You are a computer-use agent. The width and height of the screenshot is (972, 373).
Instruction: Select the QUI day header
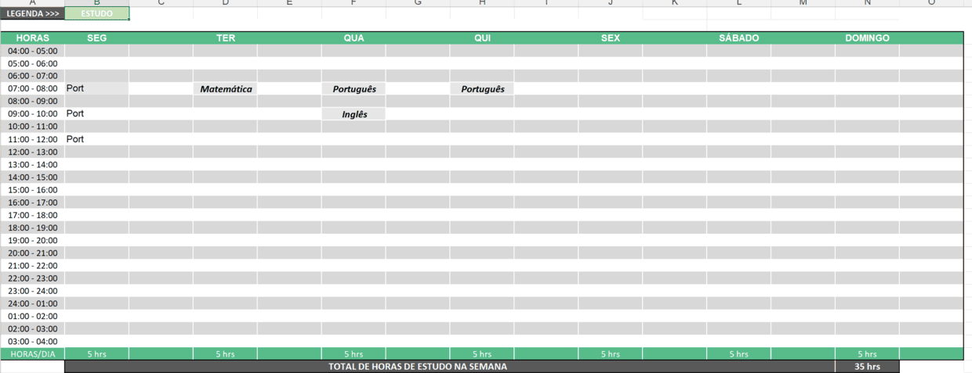(482, 38)
